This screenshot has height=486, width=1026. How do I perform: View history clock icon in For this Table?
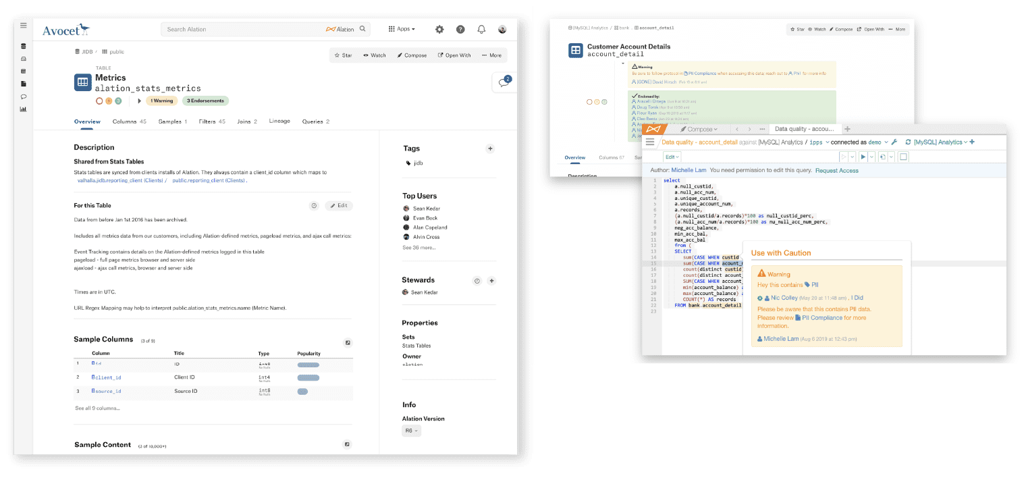313,206
